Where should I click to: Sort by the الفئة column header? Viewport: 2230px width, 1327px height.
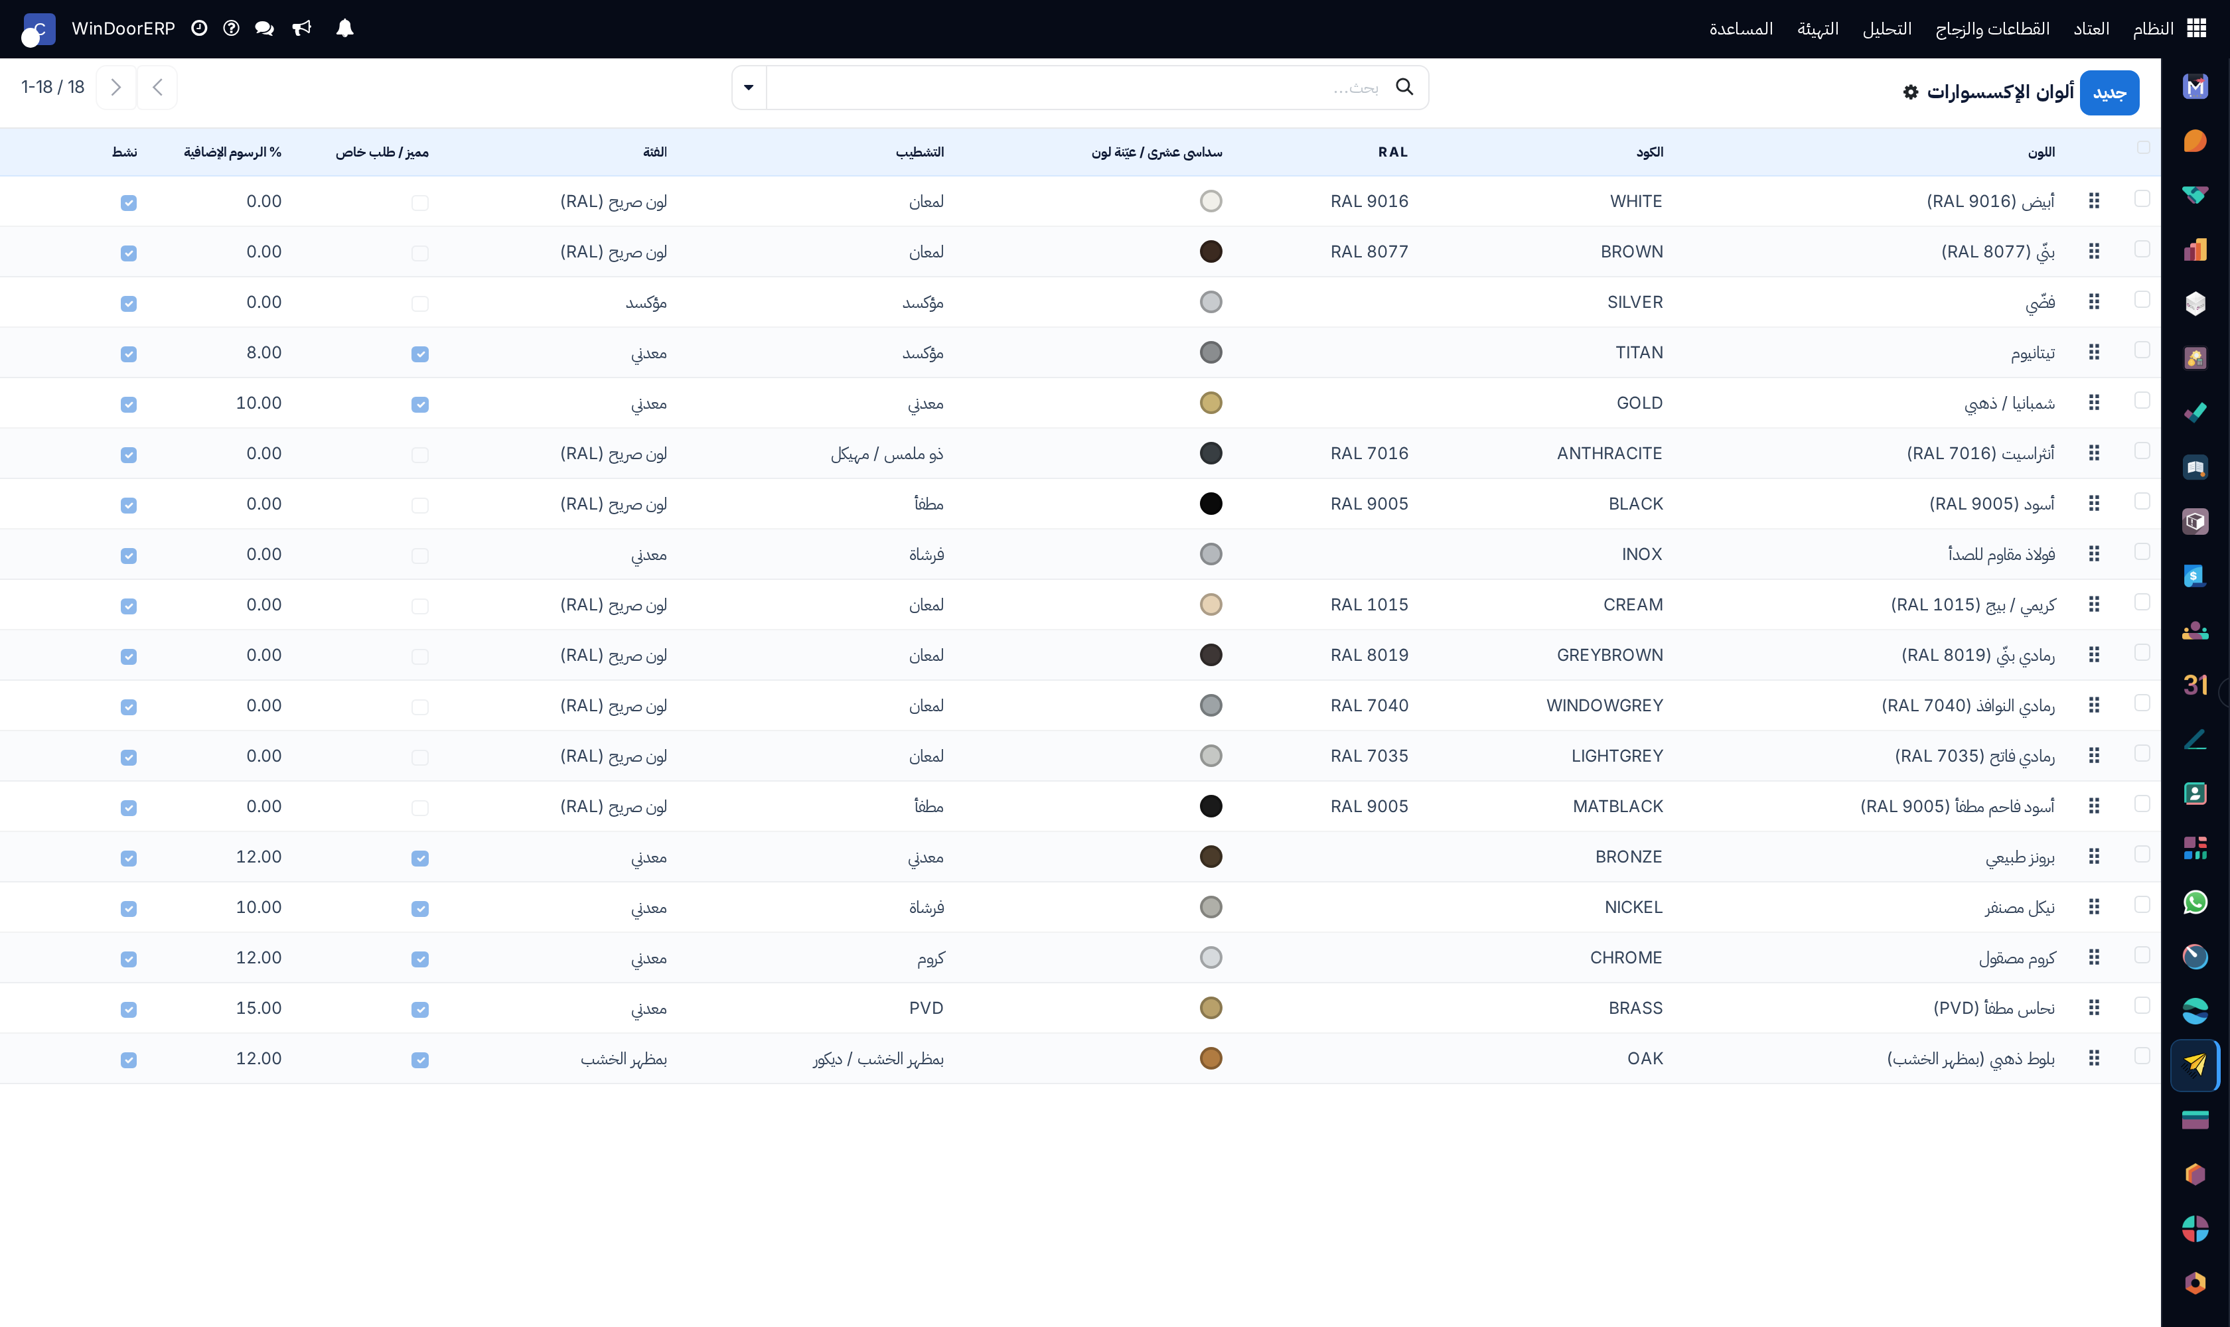(x=654, y=152)
